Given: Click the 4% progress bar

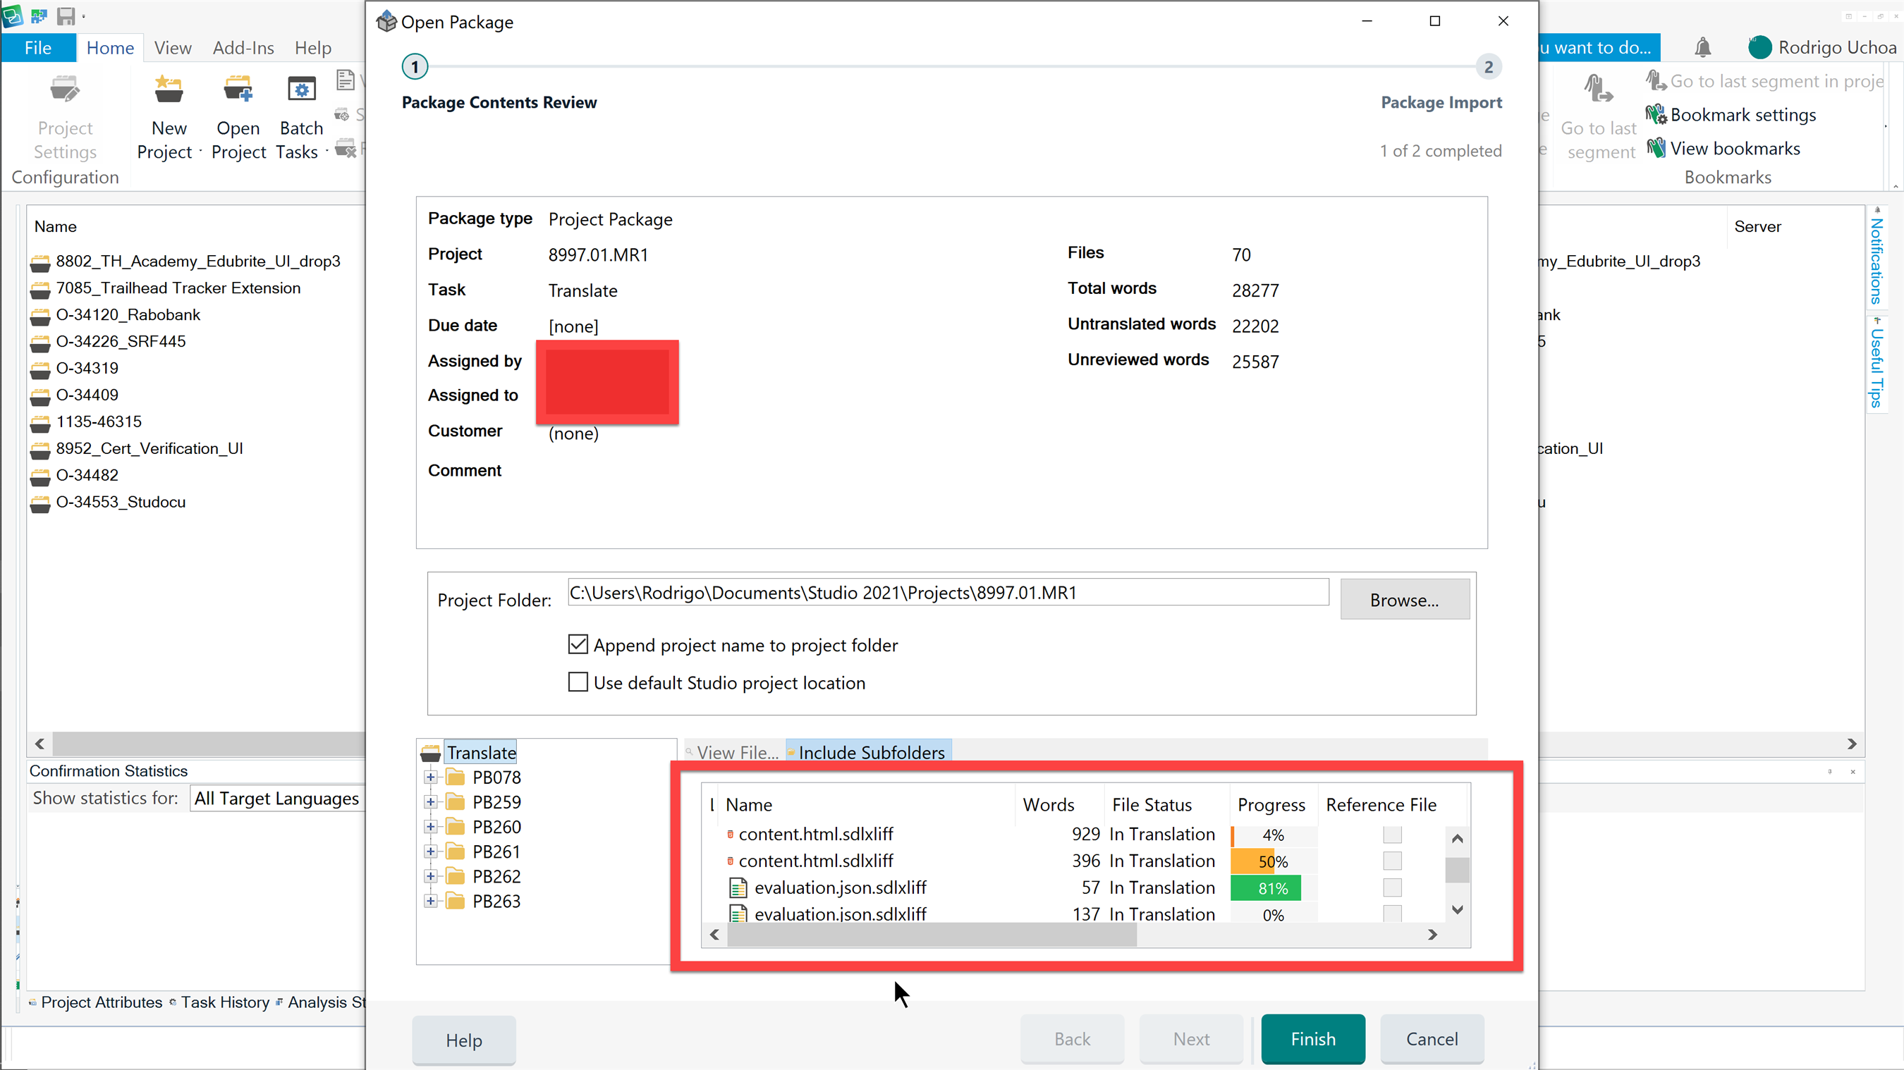Looking at the screenshot, I should coord(1272,835).
